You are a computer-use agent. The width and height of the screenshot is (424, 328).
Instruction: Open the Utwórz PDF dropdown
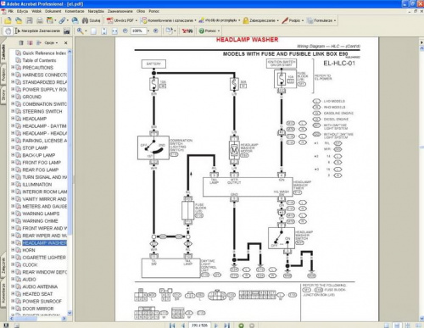tap(122, 20)
